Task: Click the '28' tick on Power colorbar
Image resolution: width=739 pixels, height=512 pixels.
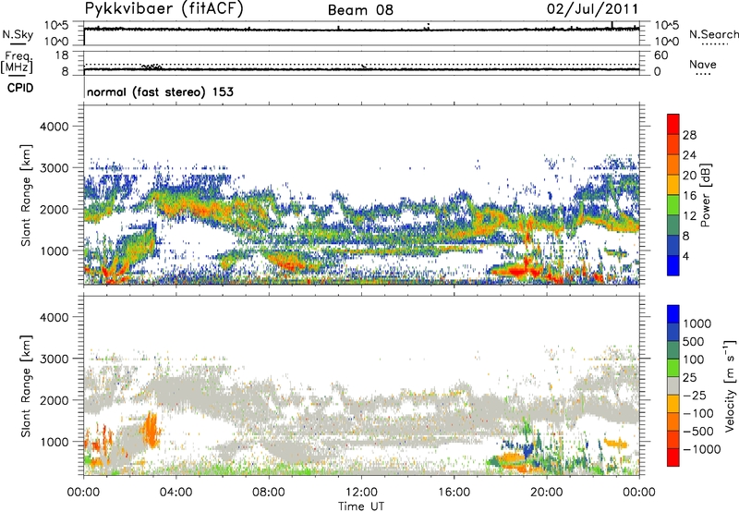Action: click(x=689, y=135)
